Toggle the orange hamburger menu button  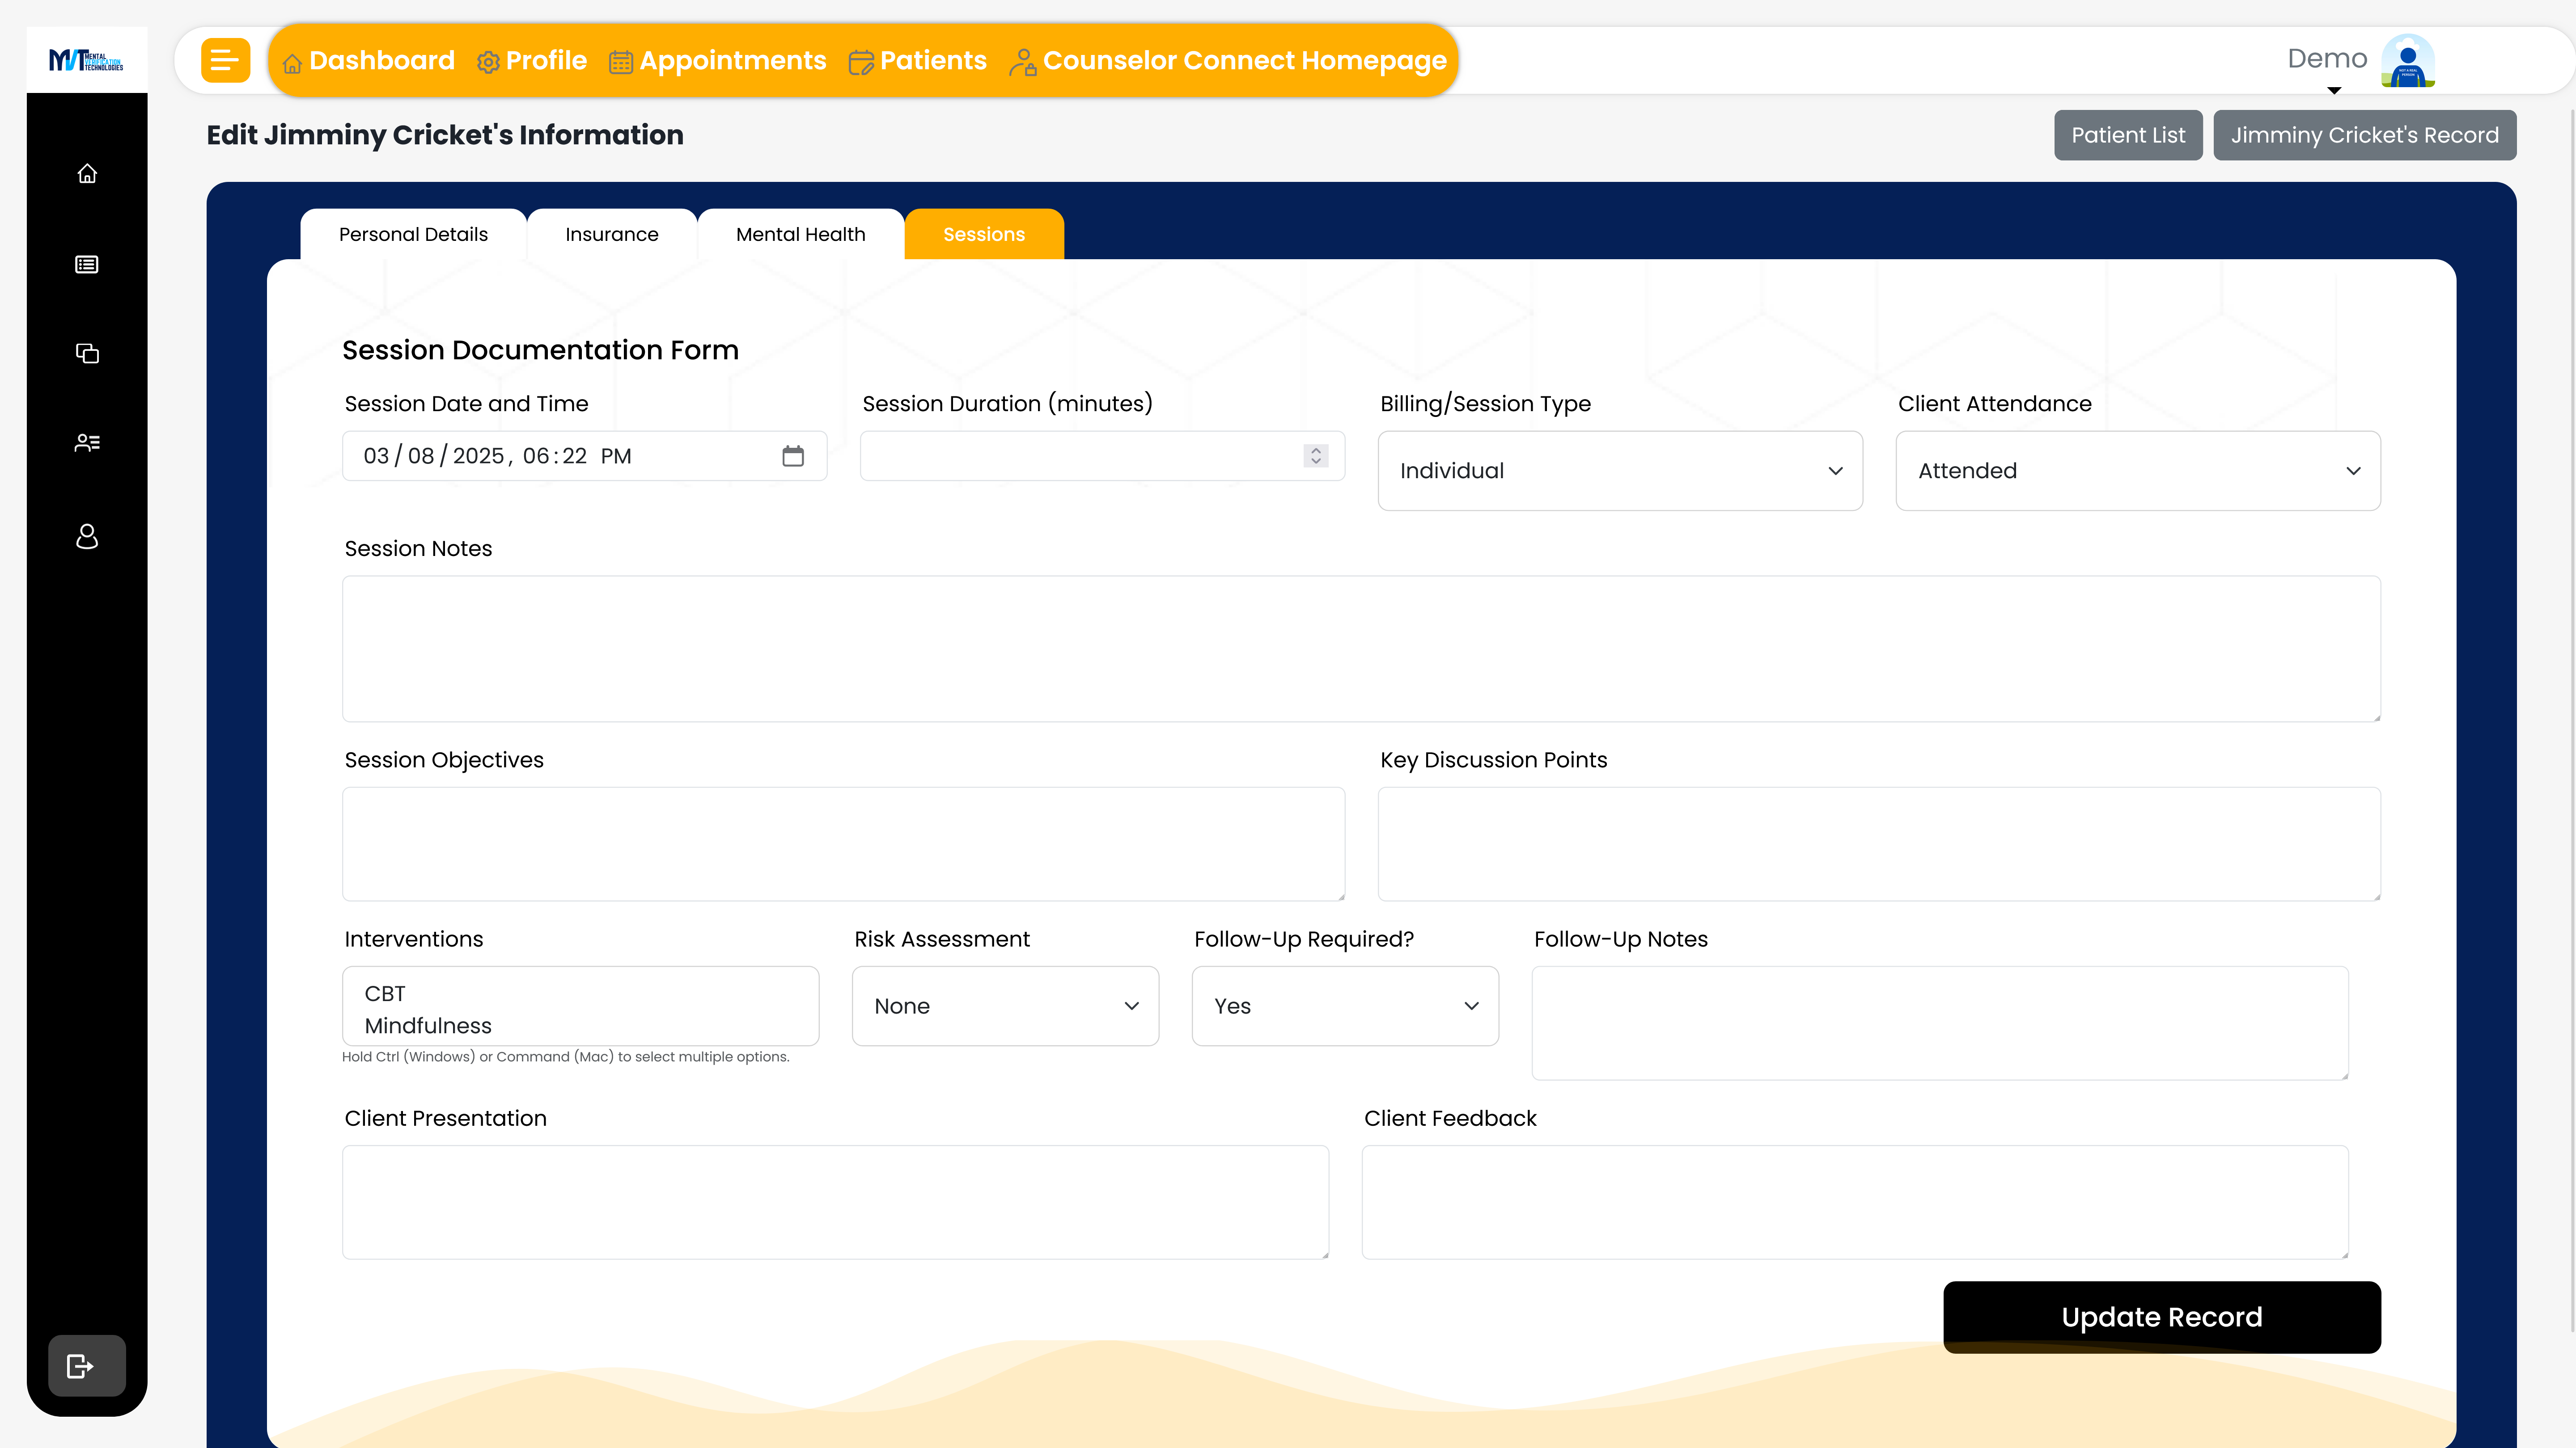click(x=225, y=61)
